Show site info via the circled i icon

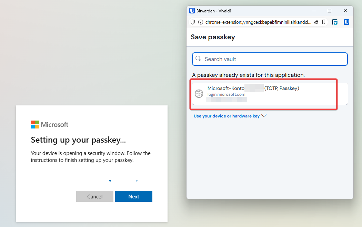point(201,22)
